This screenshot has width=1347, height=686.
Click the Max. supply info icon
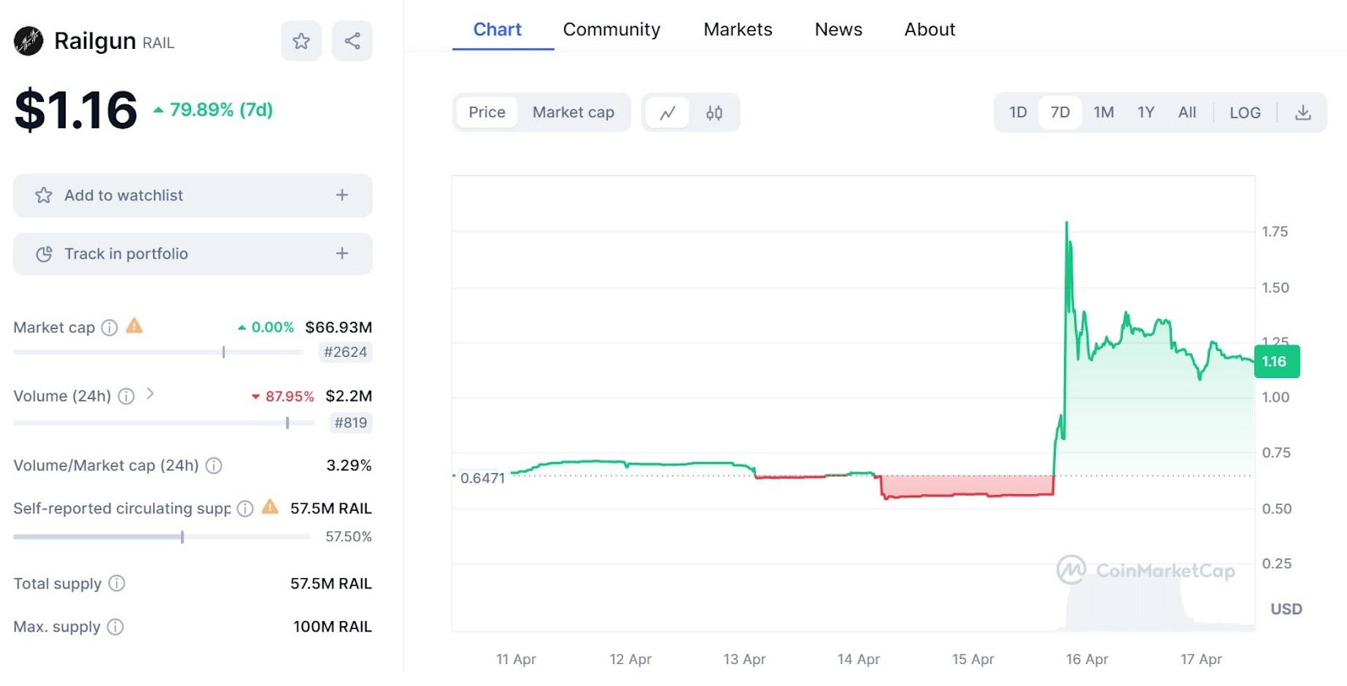click(x=115, y=627)
